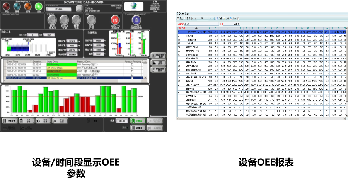The width and height of the screenshot is (348, 181).
Task: Click the scissors icon button in bottom toolbar
Action: [x=55, y=121]
